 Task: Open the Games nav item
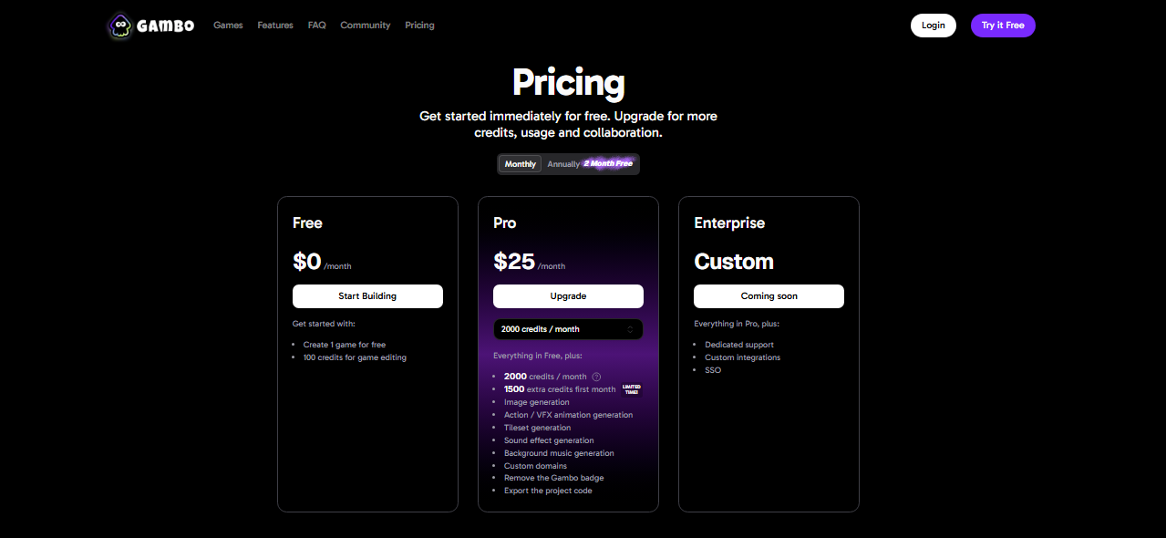[228, 26]
